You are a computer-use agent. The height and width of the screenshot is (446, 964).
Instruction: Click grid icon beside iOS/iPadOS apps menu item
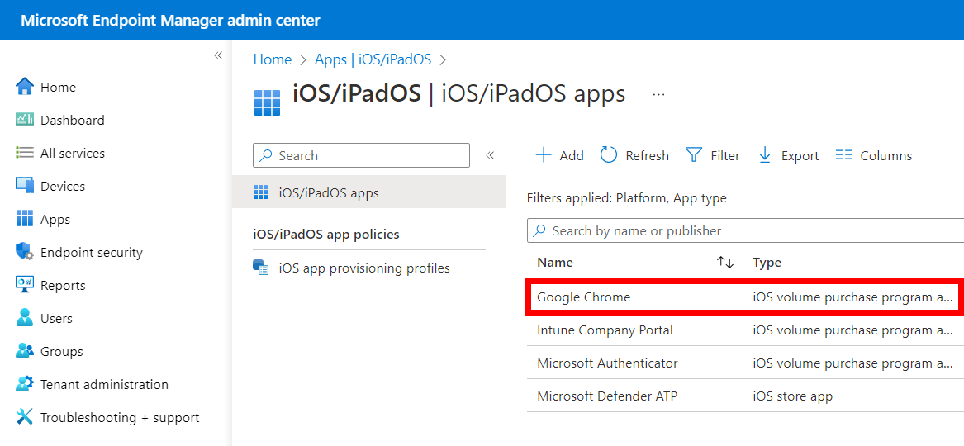coord(261,193)
